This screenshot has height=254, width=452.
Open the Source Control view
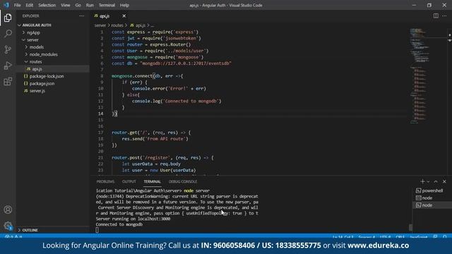8,49
